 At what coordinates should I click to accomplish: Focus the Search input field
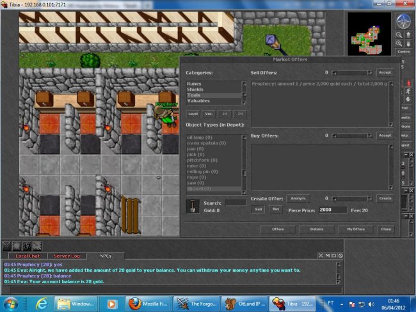click(x=236, y=203)
